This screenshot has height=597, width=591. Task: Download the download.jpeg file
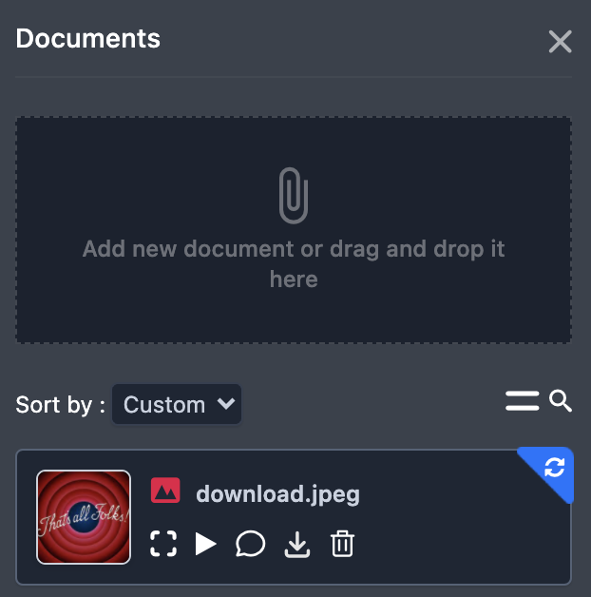[x=297, y=545]
